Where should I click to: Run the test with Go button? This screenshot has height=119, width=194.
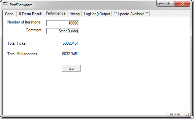coord(71,68)
